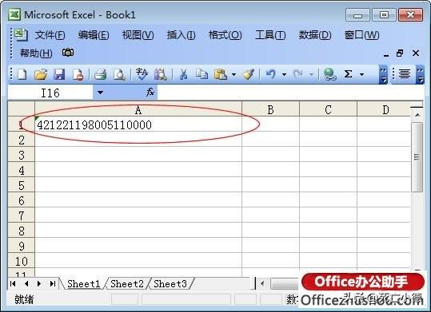Screen dimensions: 431x312
Task: Select row 10 header
Action: pos(22,261)
